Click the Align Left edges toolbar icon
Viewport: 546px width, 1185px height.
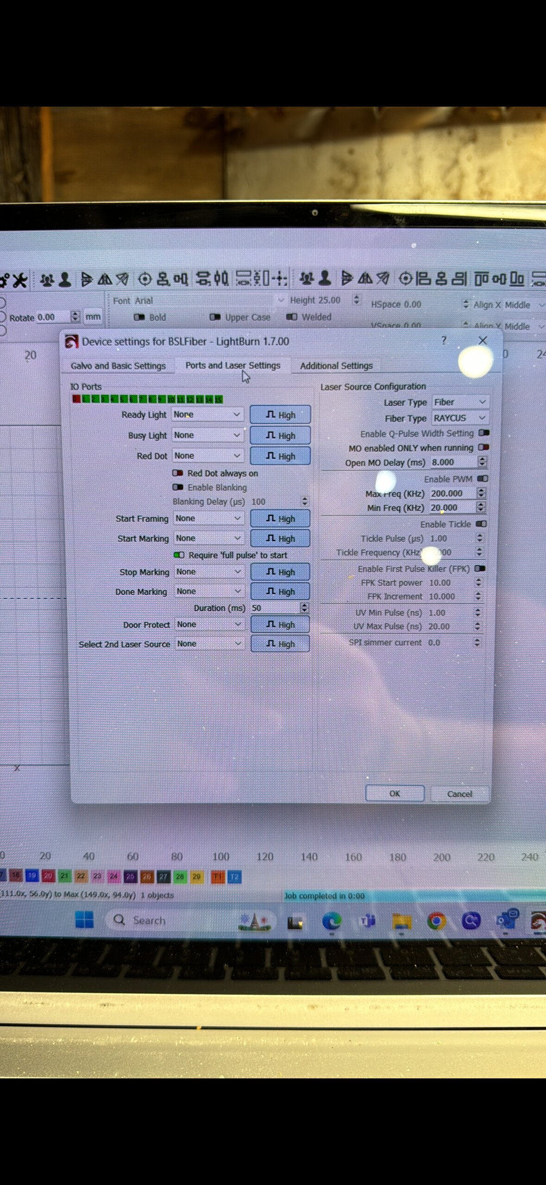[423, 278]
